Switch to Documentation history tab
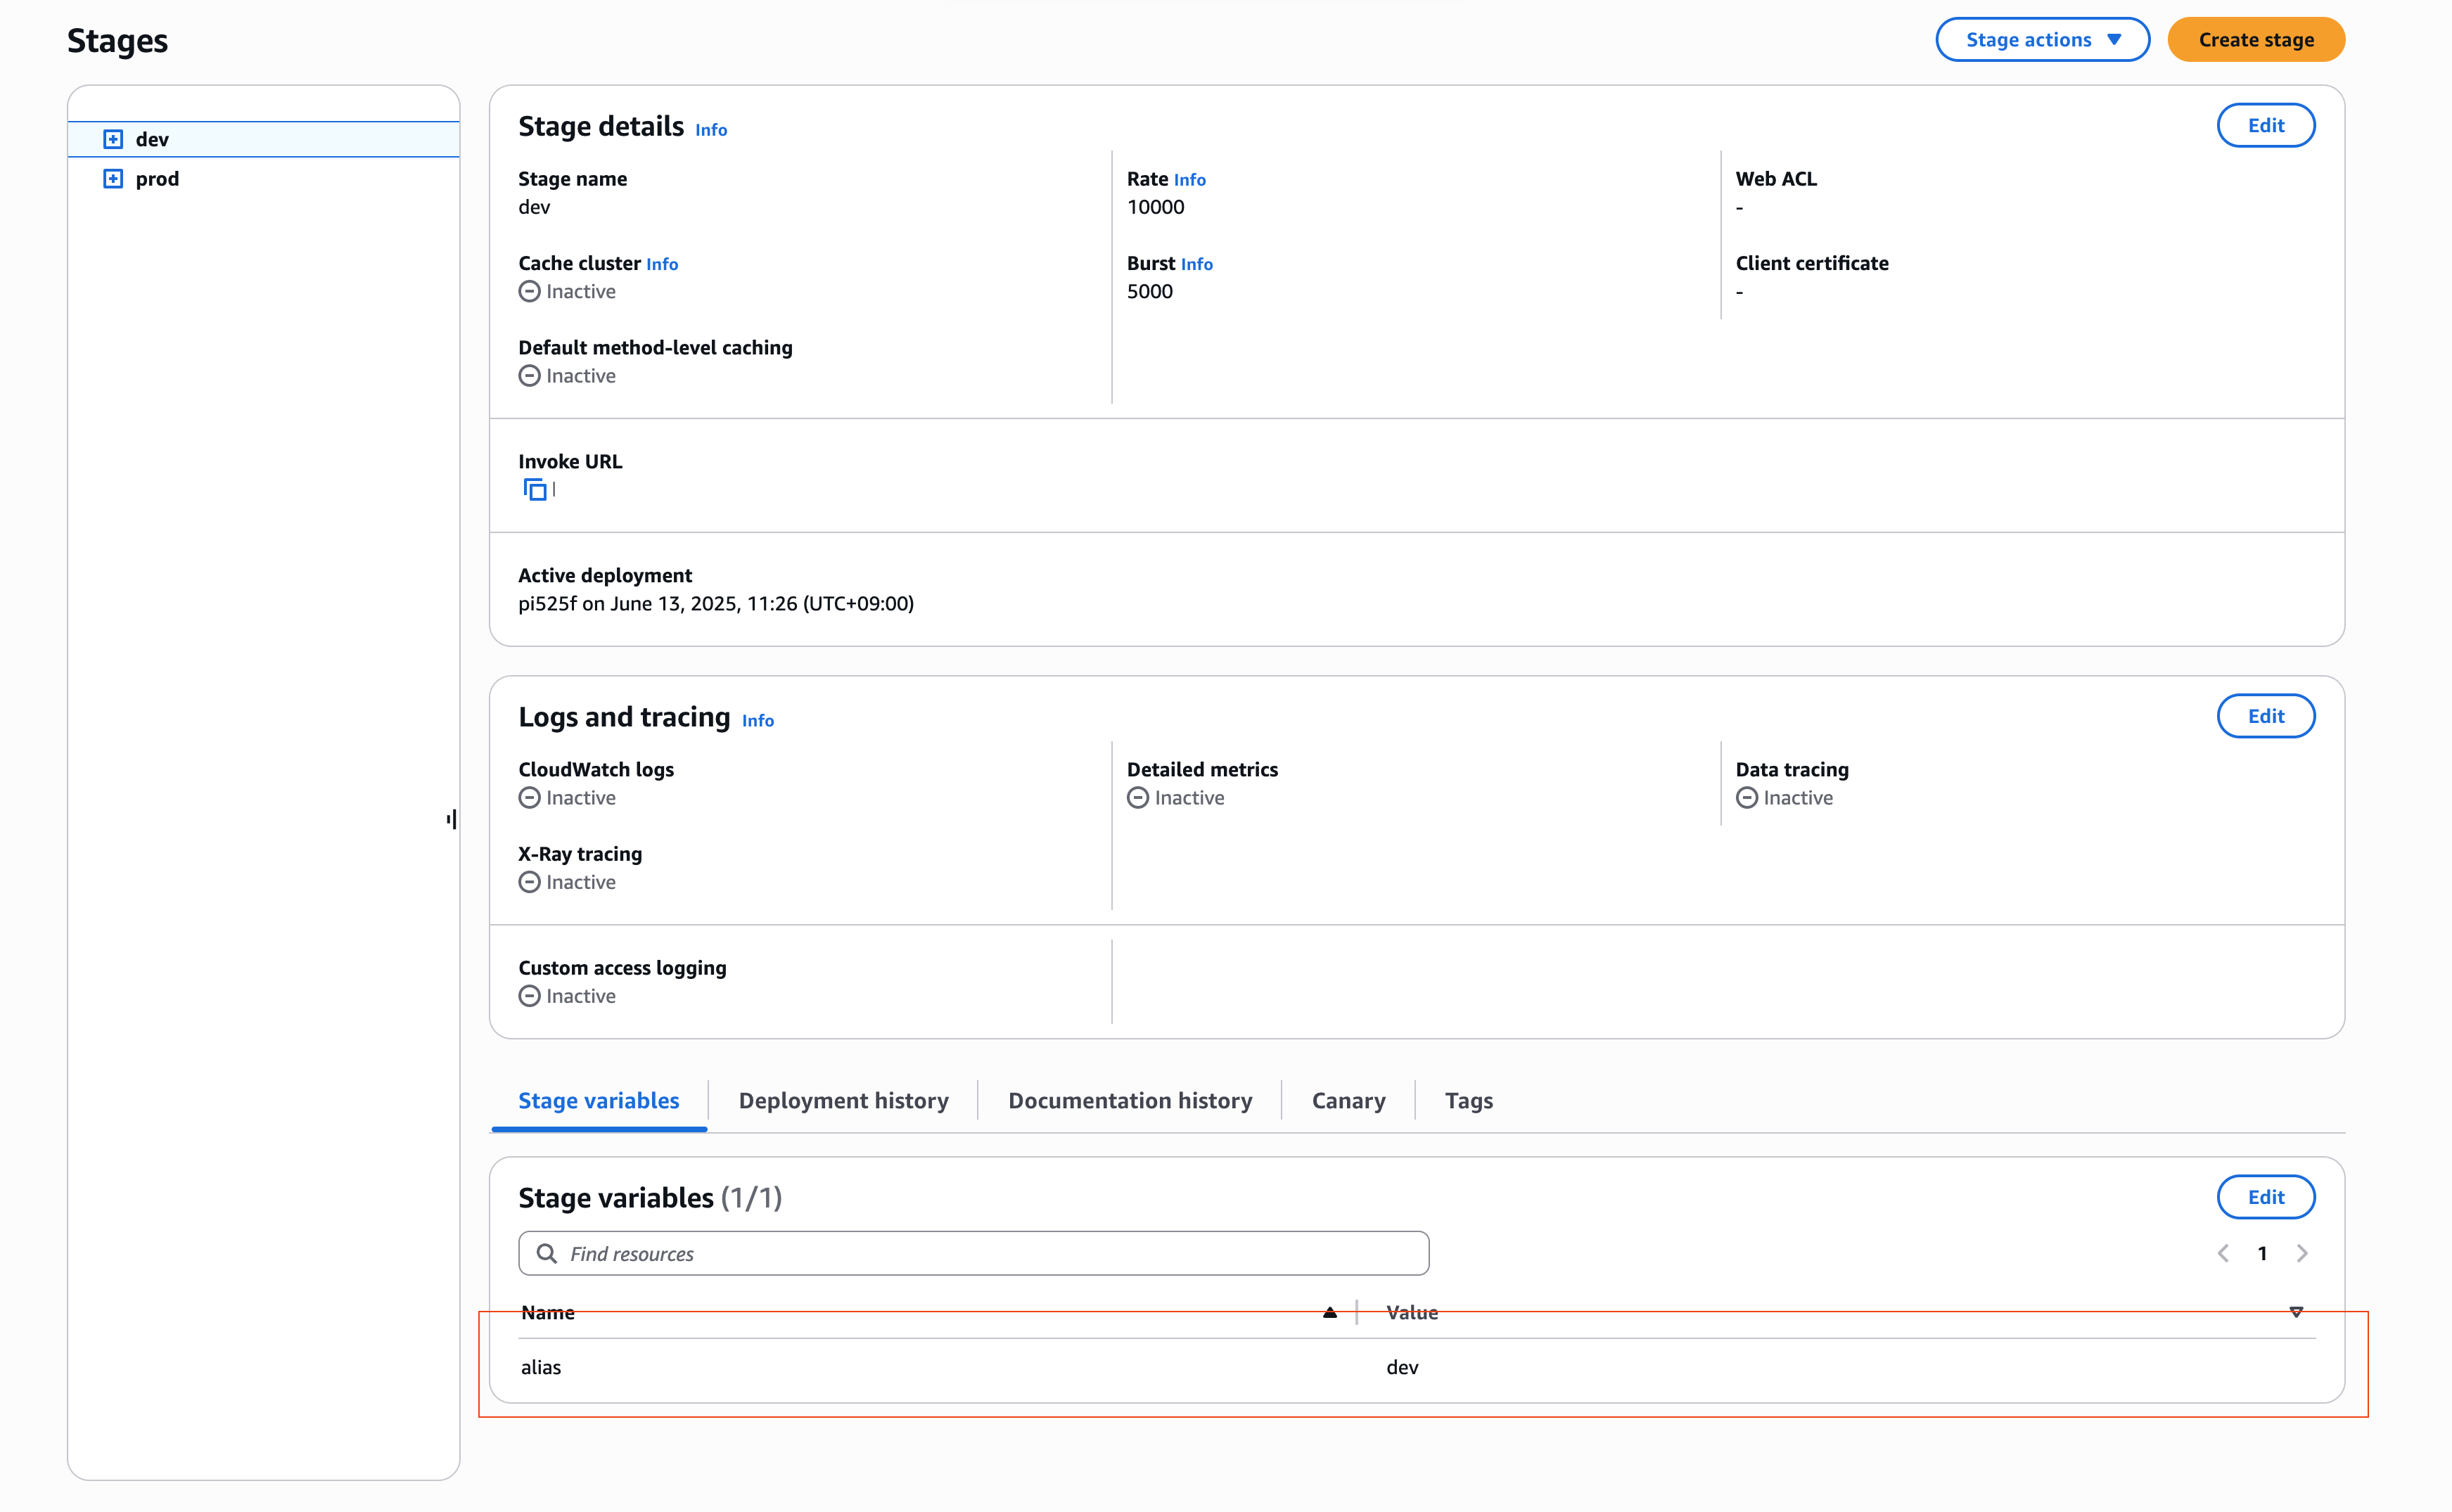 coord(1130,1100)
